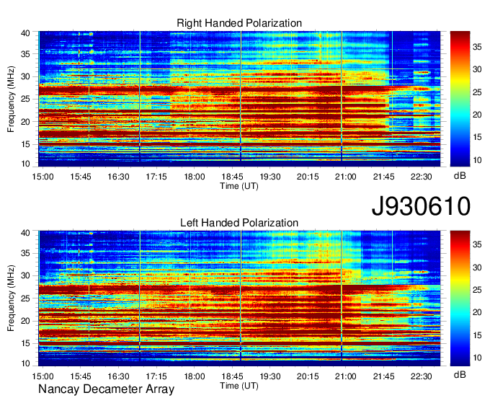Click the Nancay Decameter Array caption
The width and height of the screenshot is (490, 398).
[106, 389]
